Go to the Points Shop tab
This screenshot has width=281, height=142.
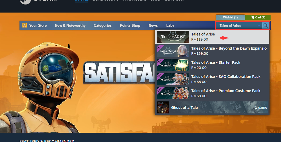(x=130, y=25)
